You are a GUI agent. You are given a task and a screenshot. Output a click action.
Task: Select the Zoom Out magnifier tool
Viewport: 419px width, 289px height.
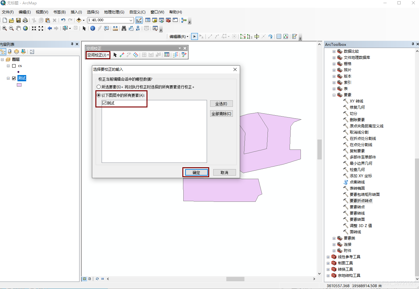[12, 28]
